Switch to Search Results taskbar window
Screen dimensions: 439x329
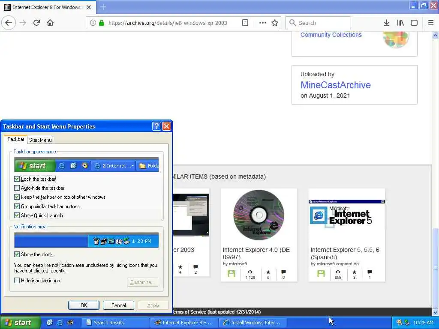(x=115, y=323)
